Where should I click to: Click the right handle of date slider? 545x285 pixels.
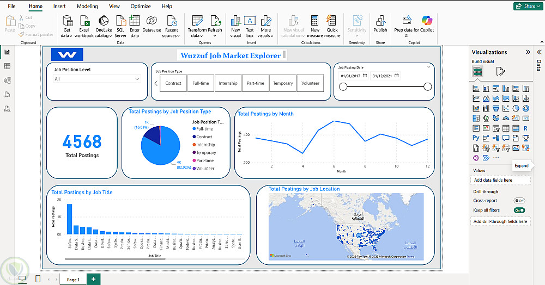click(x=428, y=86)
